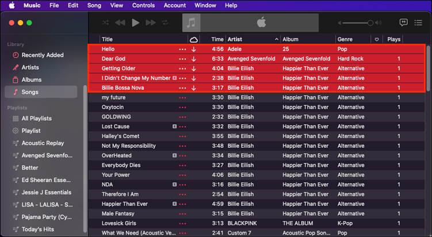Open the Account menu
432x237 pixels.
(175, 5)
